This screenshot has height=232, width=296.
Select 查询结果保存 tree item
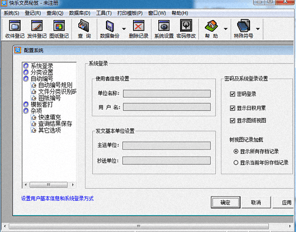[x=55, y=124]
